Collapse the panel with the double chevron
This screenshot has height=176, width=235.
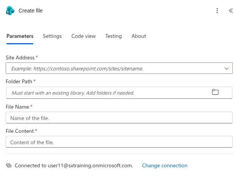coord(231,11)
